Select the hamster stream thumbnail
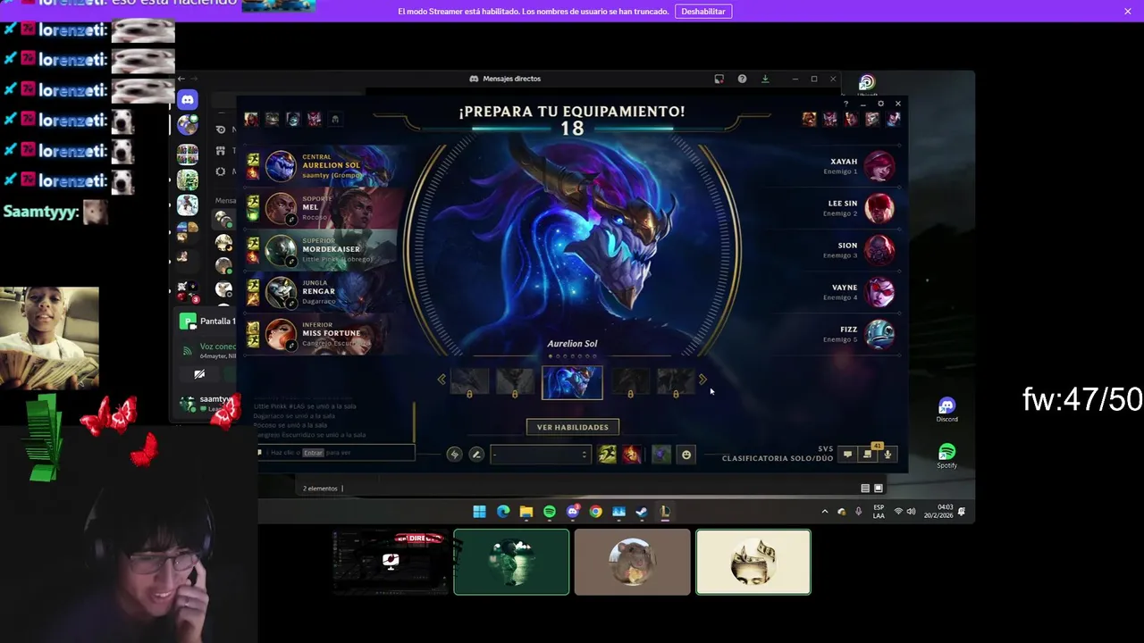 [633, 562]
